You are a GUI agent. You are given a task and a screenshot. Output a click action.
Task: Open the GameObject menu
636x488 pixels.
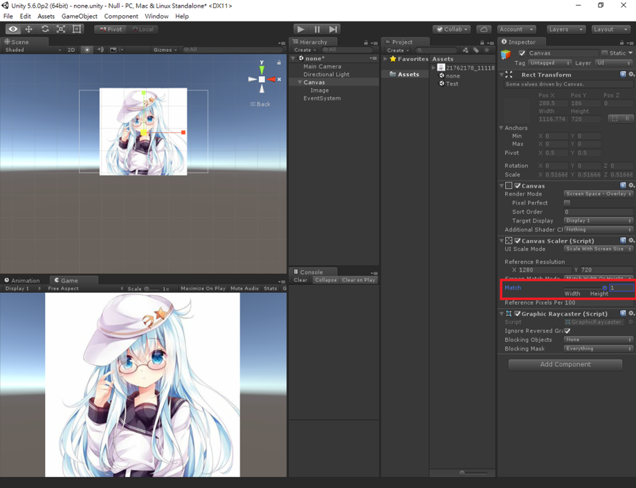78,16
